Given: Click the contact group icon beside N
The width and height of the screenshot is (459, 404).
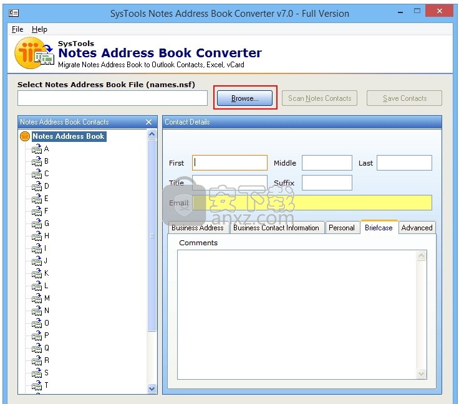Looking at the screenshot, I should pyautogui.click(x=37, y=311).
